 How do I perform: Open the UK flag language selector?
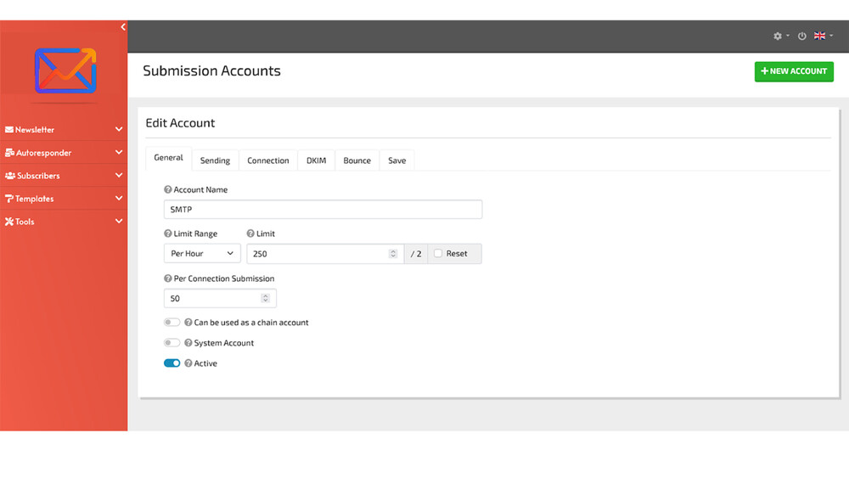[823, 36]
